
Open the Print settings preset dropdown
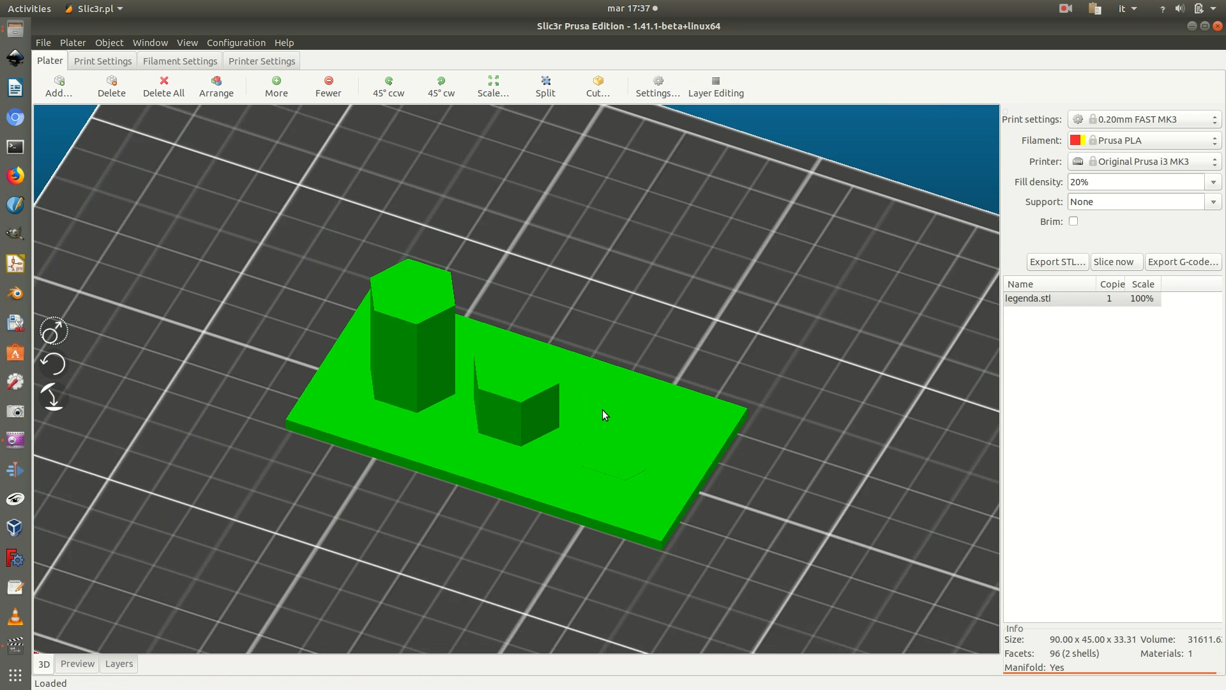pyautogui.click(x=1144, y=119)
